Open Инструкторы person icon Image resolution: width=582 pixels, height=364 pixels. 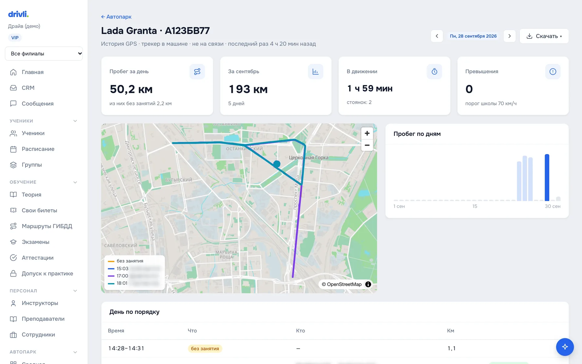(13, 303)
